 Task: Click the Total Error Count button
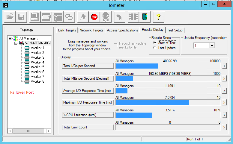(x=88, y=127)
